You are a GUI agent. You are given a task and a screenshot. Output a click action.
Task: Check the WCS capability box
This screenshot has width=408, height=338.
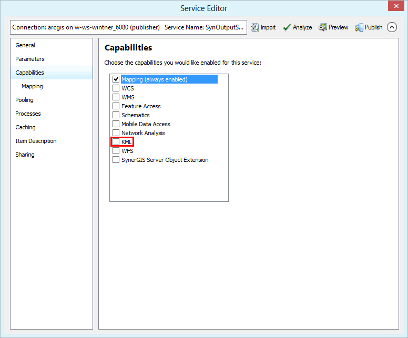(x=116, y=88)
